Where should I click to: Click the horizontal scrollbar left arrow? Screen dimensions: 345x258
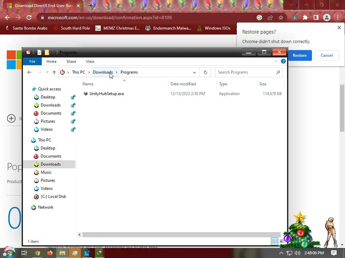coord(80,235)
